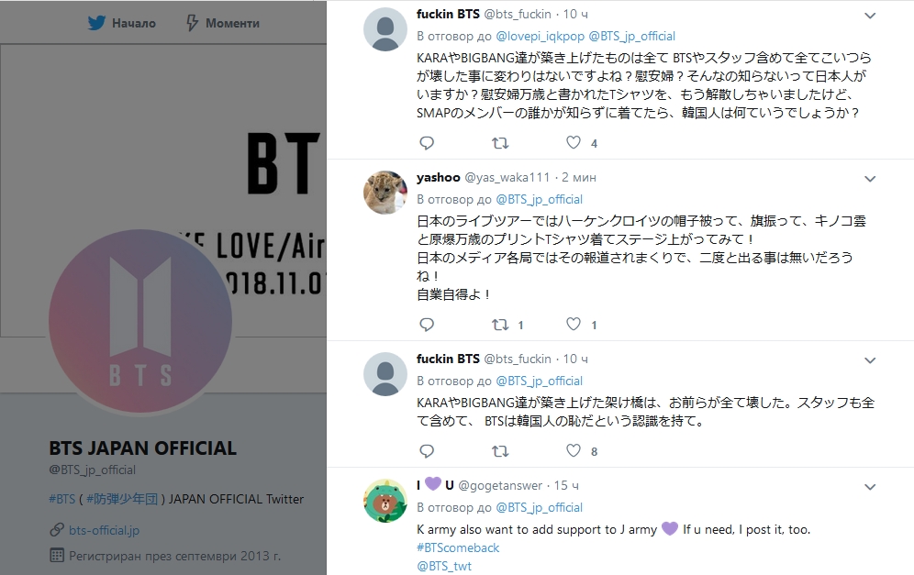Expand options menu on gogetanswer tweet
This screenshot has width=914, height=575.
point(870,487)
